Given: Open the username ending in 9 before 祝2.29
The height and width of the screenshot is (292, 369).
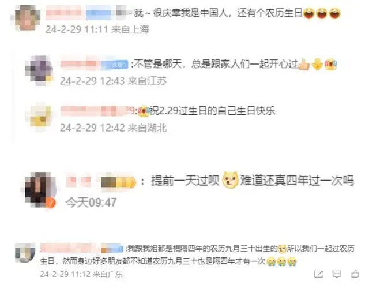Looking at the screenshot, I should (x=98, y=110).
